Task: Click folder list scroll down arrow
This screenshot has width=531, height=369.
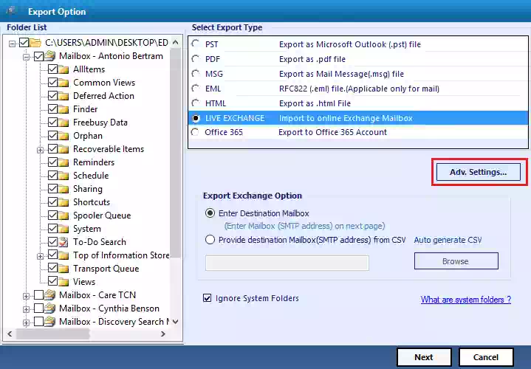Action: click(x=176, y=322)
